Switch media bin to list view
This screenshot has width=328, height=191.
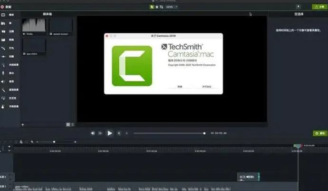pos(73,124)
